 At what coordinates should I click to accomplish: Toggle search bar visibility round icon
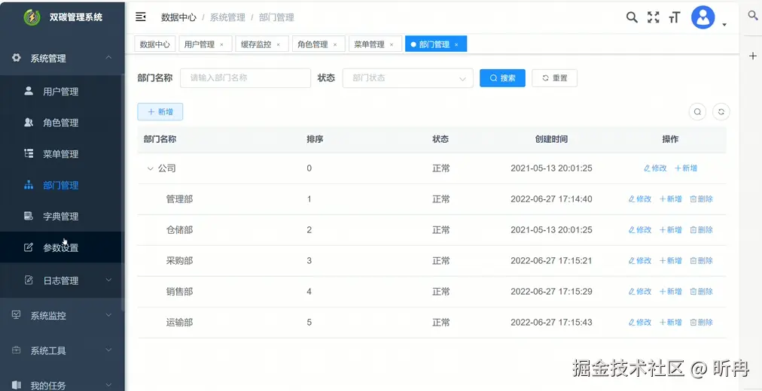697,111
